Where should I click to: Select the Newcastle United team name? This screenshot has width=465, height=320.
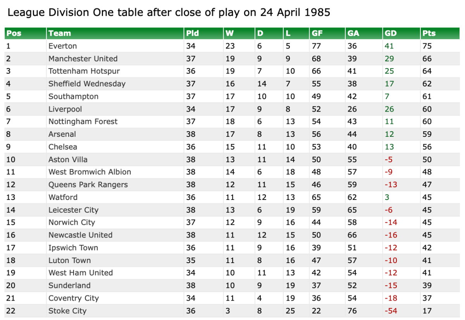[80, 235]
